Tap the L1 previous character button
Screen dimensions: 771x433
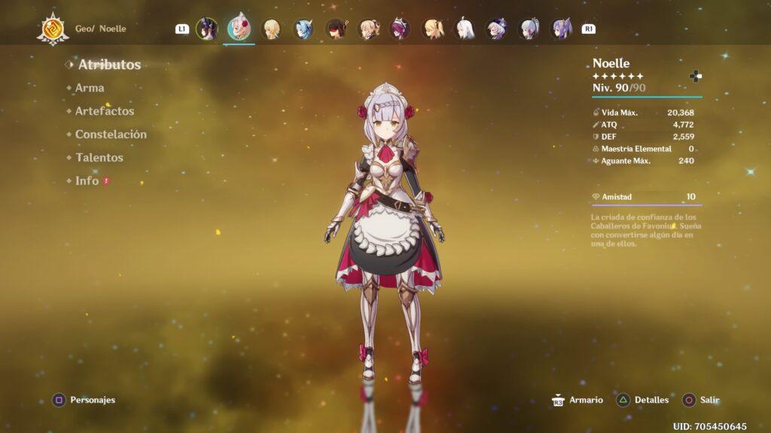182,29
